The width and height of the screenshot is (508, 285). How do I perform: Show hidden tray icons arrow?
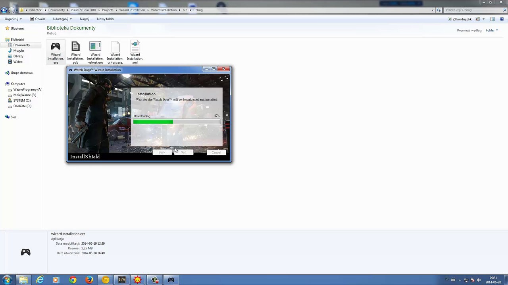[460, 280]
